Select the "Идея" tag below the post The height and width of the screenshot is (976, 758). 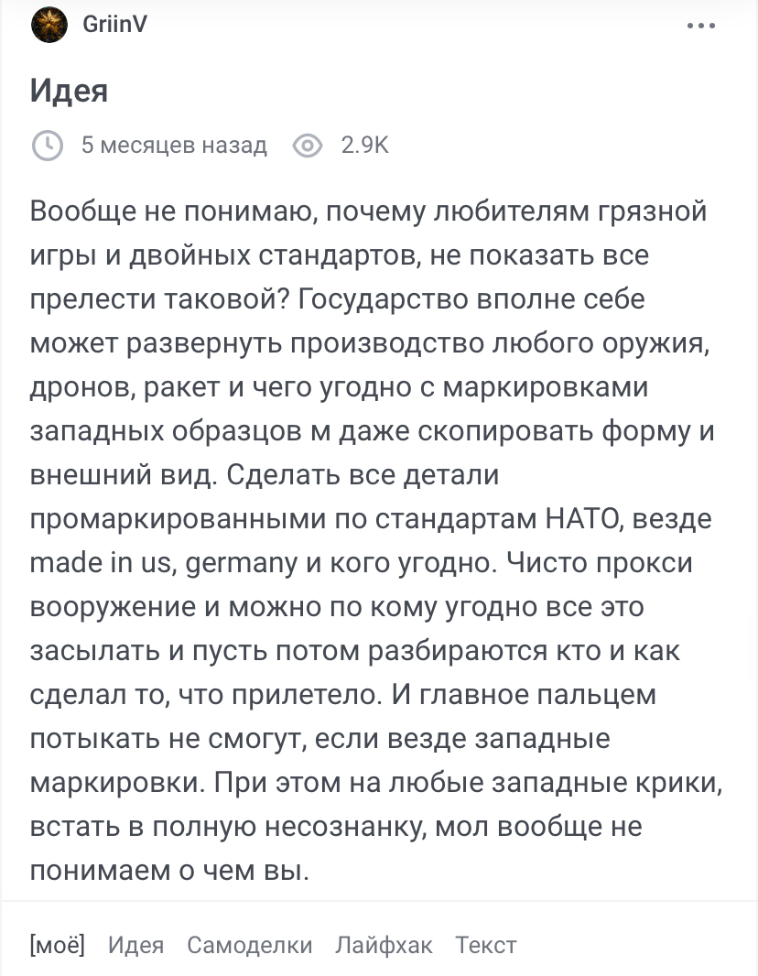coord(135,945)
